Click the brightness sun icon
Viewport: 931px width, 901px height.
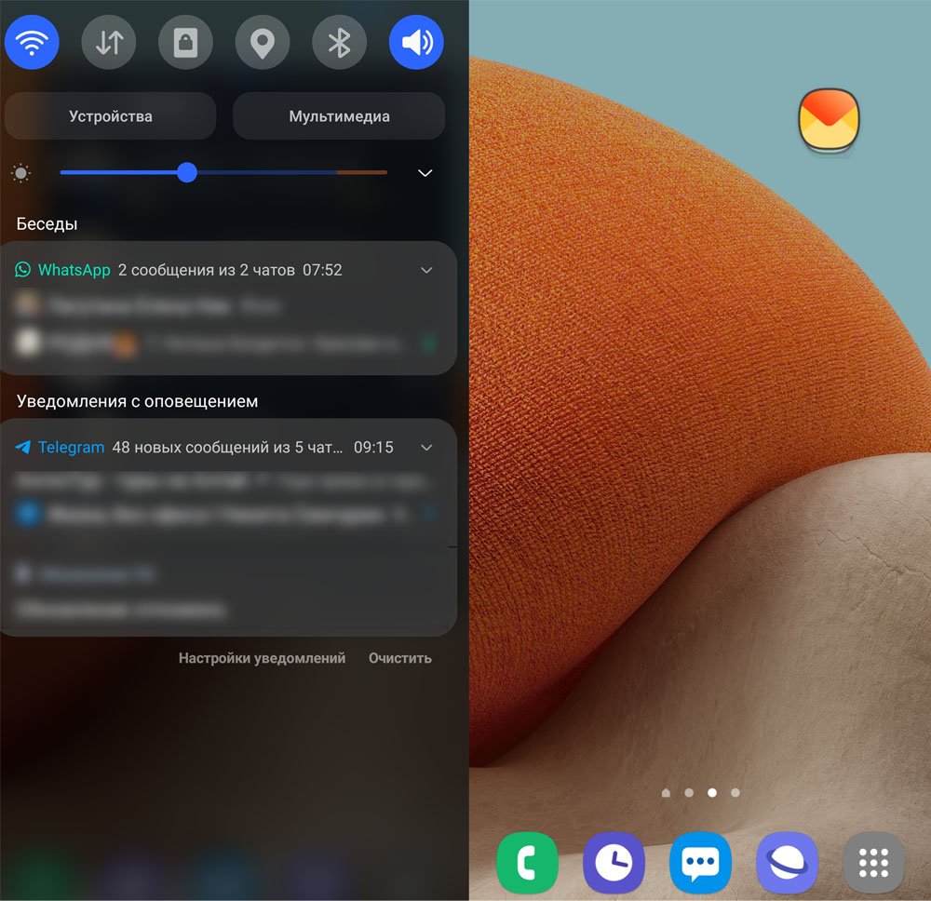pos(20,173)
